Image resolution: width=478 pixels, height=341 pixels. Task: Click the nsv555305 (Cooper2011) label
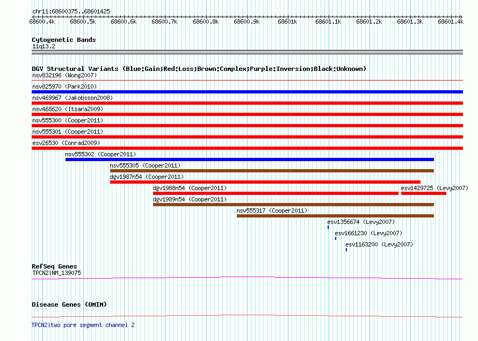click(145, 165)
